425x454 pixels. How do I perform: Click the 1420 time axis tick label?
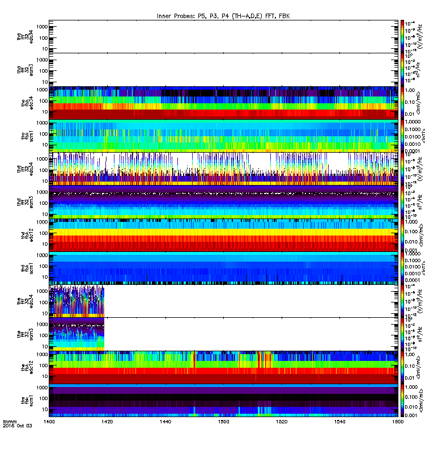tap(107, 422)
